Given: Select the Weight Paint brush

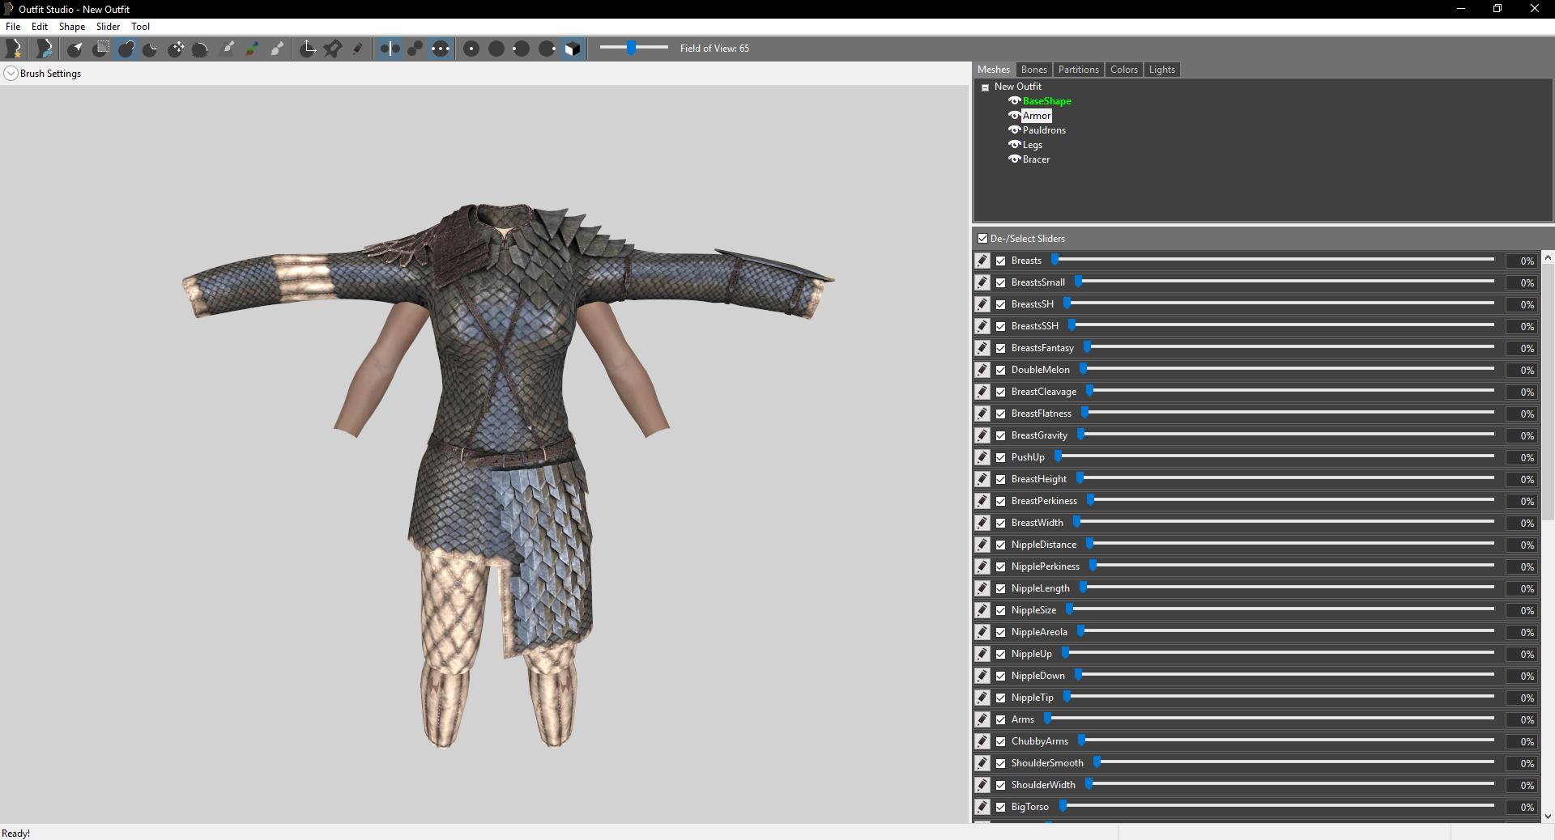Looking at the screenshot, I should click(x=228, y=49).
